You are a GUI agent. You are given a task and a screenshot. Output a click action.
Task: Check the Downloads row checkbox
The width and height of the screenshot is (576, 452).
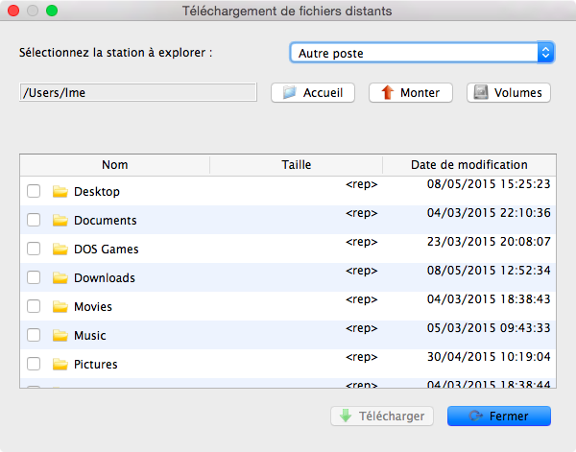coord(34,278)
